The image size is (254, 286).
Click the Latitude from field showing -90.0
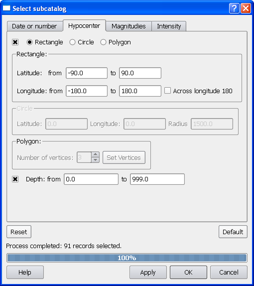tap(87, 73)
